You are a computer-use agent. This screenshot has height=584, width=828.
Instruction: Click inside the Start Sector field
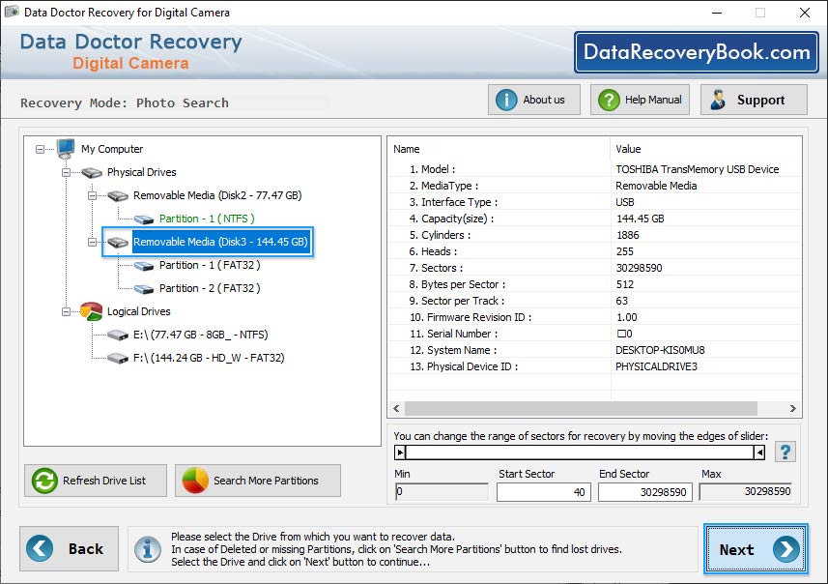543,492
